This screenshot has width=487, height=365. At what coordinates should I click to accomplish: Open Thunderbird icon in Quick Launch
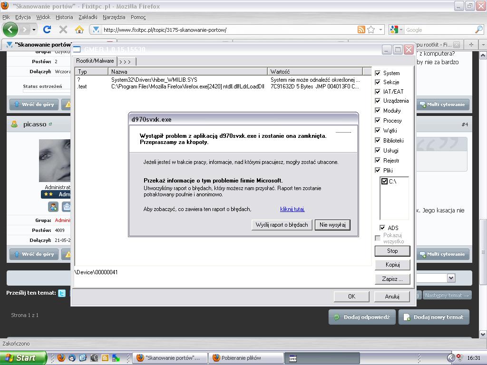72,358
